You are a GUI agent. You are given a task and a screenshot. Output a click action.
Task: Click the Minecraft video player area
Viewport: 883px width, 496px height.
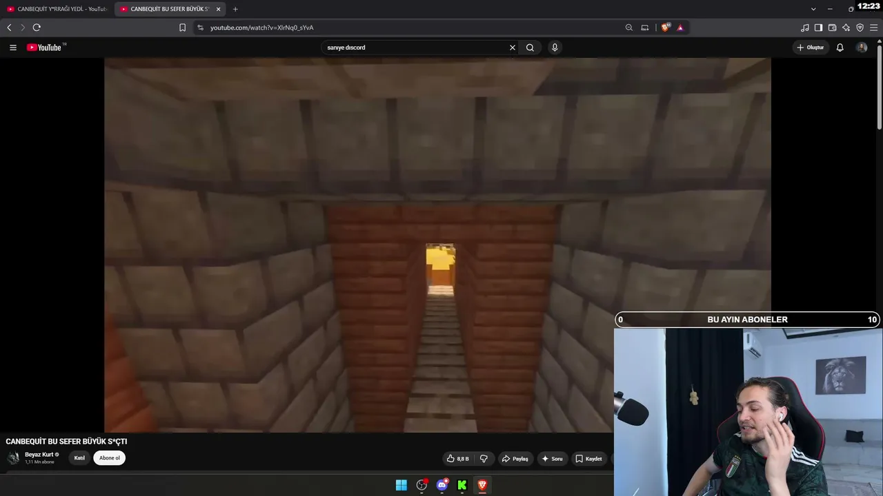(x=437, y=245)
